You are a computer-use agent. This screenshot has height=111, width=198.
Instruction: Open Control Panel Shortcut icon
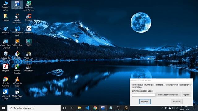coord(6,44)
